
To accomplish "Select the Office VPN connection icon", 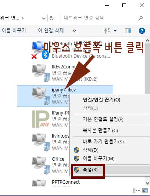I will tap(41, 165).
